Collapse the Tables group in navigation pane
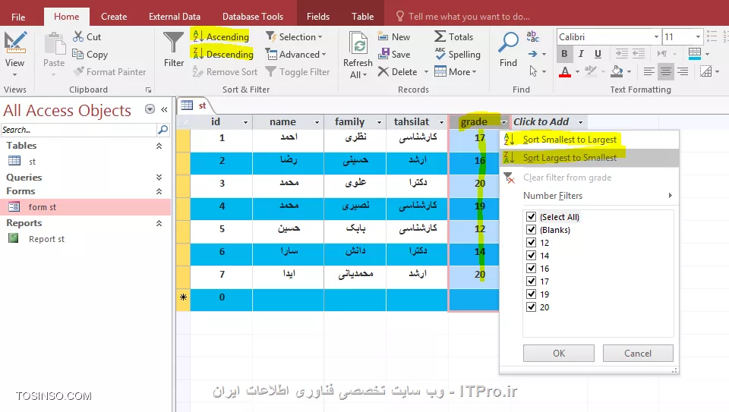This screenshot has height=412, width=729. (159, 146)
